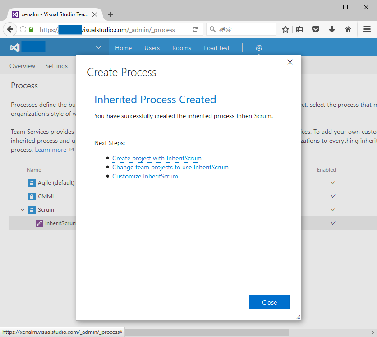Collapse the Scrum process tree node
Screen dimensions: 377x337
tap(23, 210)
